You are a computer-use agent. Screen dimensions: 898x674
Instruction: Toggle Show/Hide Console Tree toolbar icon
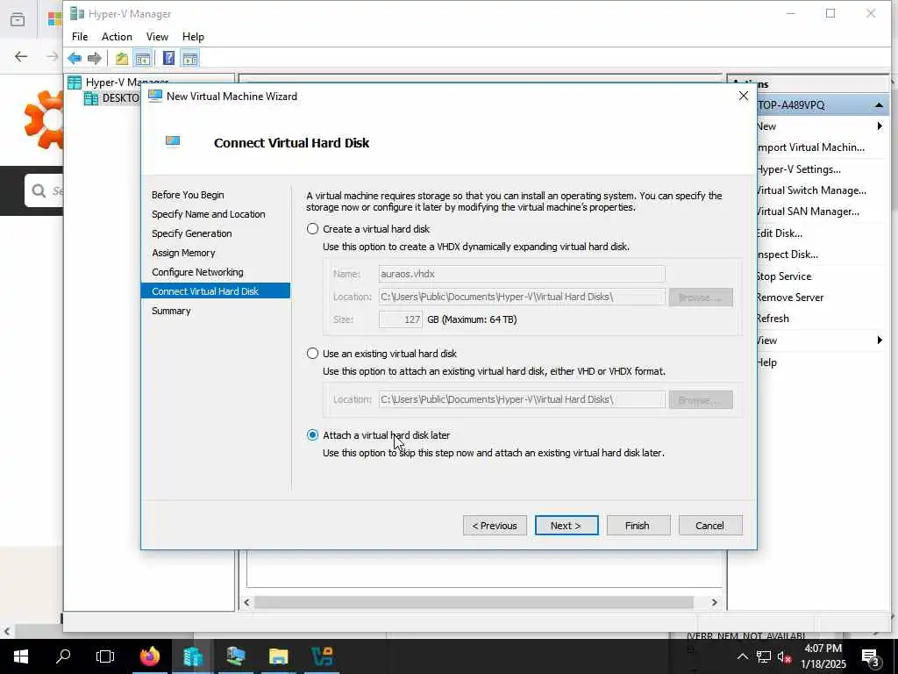point(143,58)
